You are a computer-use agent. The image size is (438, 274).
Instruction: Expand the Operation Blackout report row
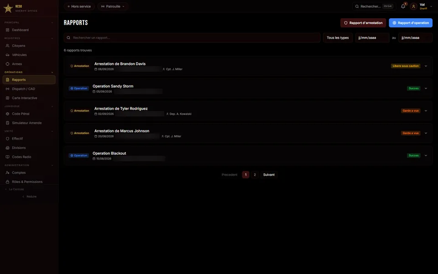point(426,155)
